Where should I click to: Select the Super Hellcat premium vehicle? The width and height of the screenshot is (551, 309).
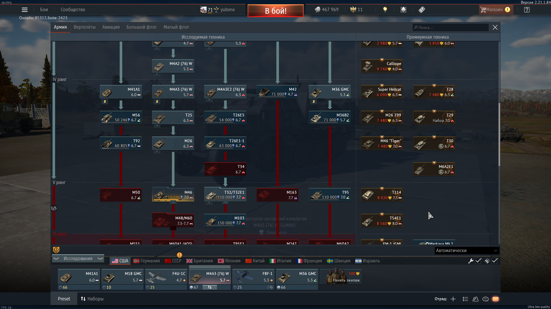click(382, 92)
